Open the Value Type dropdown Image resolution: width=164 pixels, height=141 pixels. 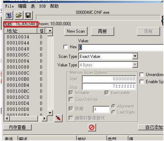[x=135, y=65]
